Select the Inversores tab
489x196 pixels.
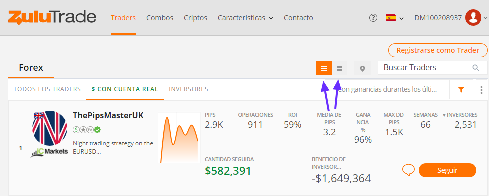coord(188,89)
